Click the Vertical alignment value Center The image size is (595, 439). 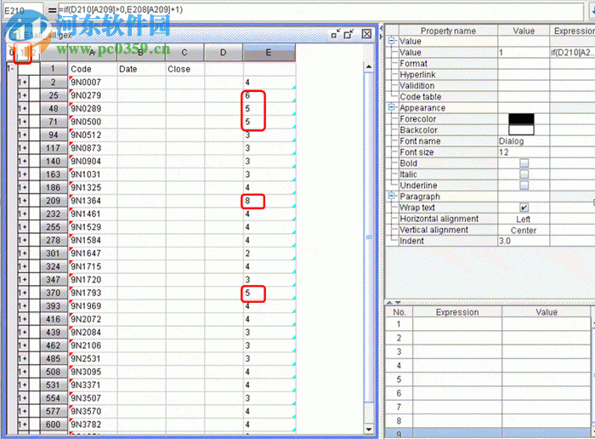524,230
